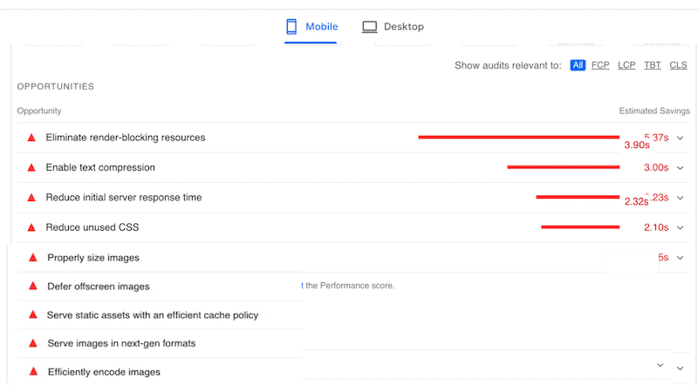
Task: Click the red savings bar for render-blocking resources
Action: [x=518, y=137]
